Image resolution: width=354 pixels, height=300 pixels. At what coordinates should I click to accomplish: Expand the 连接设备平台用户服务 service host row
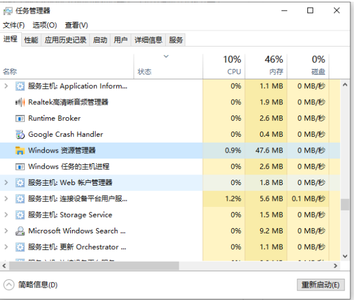(6, 199)
